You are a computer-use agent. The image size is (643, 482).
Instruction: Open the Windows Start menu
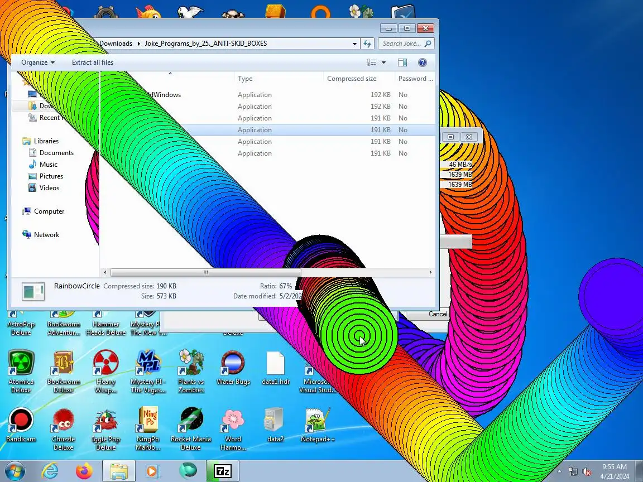14,471
